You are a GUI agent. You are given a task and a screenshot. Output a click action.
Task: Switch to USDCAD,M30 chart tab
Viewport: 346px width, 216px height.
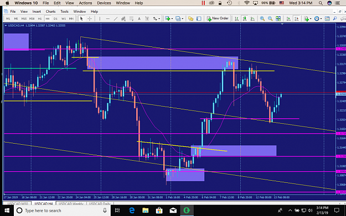(x=18, y=203)
